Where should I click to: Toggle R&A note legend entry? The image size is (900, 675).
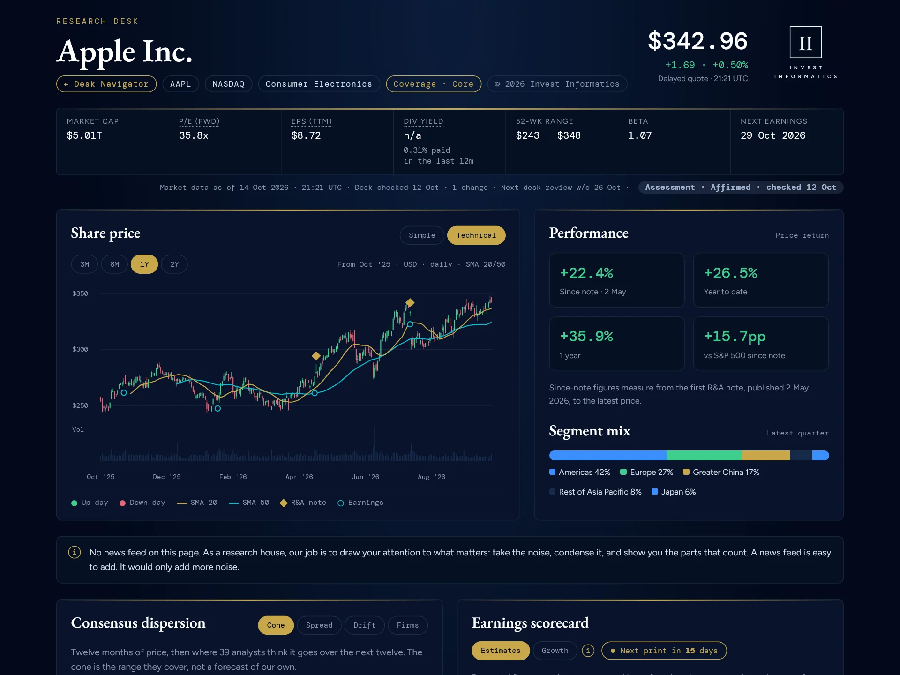click(303, 502)
